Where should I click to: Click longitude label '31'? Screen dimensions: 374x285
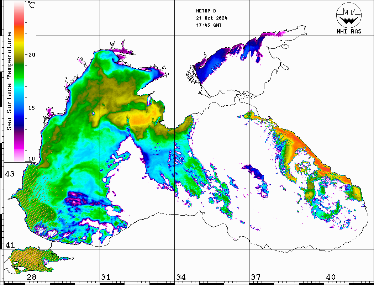tap(106, 277)
